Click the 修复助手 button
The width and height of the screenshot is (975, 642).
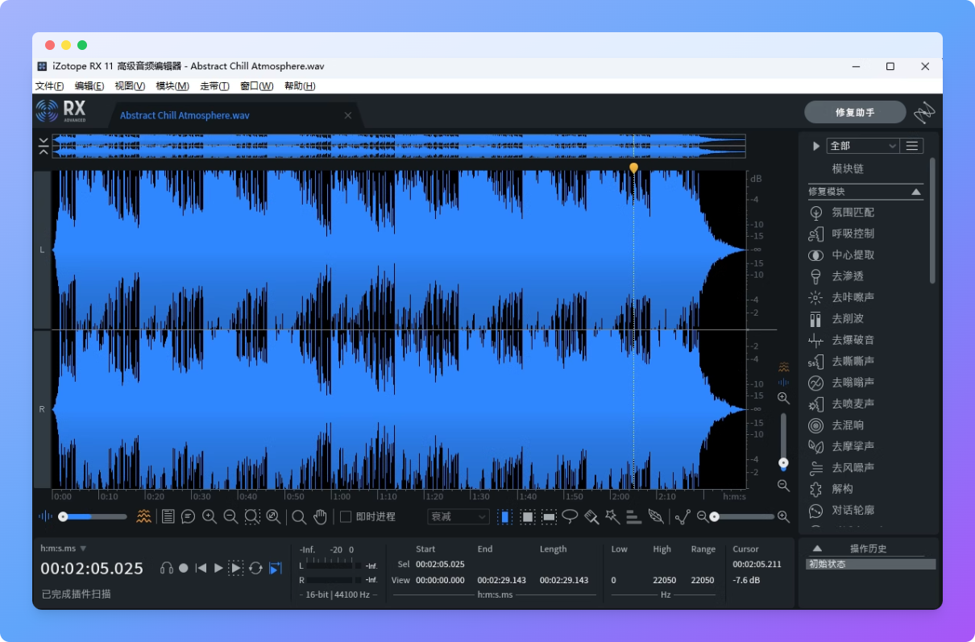pyautogui.click(x=855, y=112)
